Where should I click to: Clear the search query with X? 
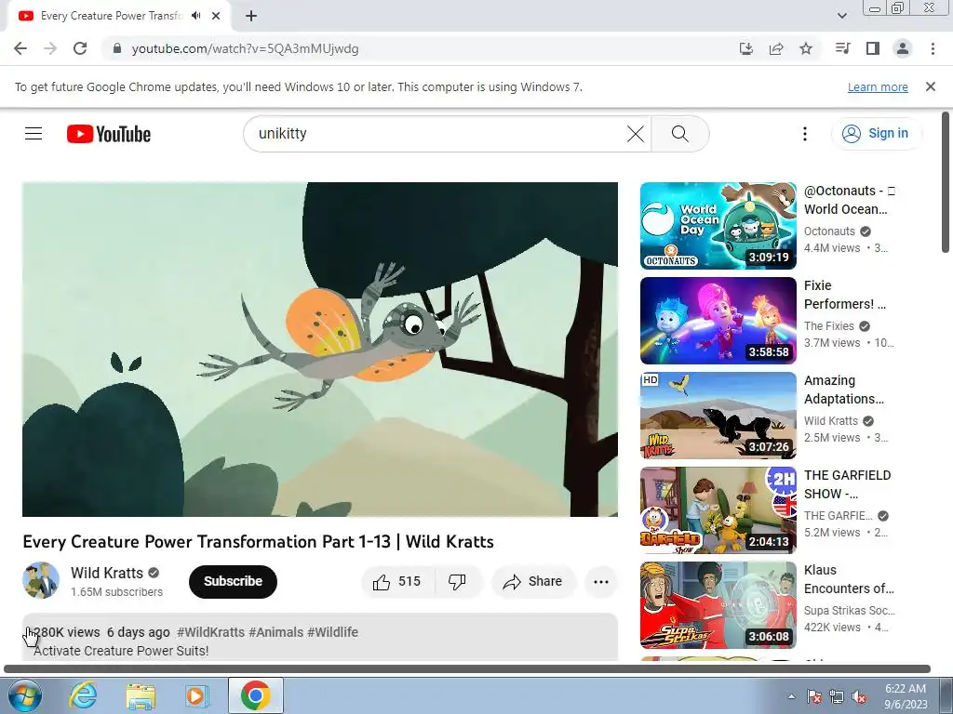tap(635, 134)
